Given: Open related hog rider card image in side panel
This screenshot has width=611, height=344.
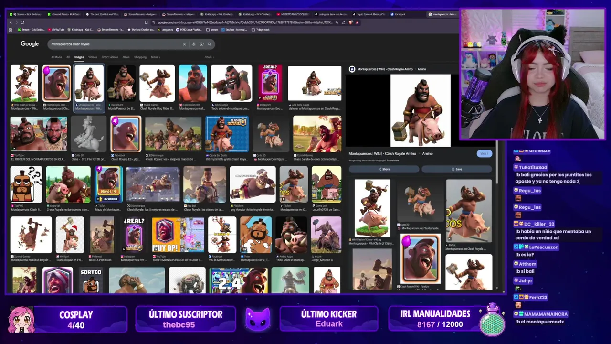Looking at the screenshot, I should point(420,258).
